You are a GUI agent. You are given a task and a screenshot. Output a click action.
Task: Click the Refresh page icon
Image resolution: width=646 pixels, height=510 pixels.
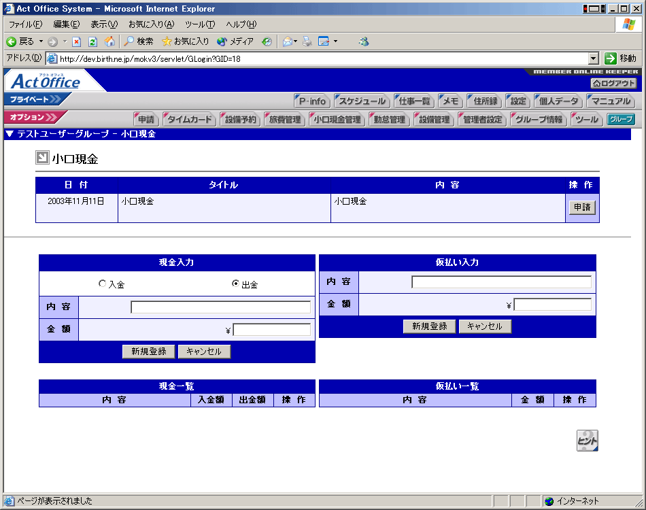(93, 41)
